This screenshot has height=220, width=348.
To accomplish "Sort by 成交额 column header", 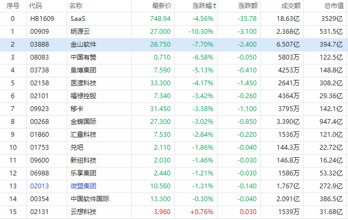I will pos(291,6).
